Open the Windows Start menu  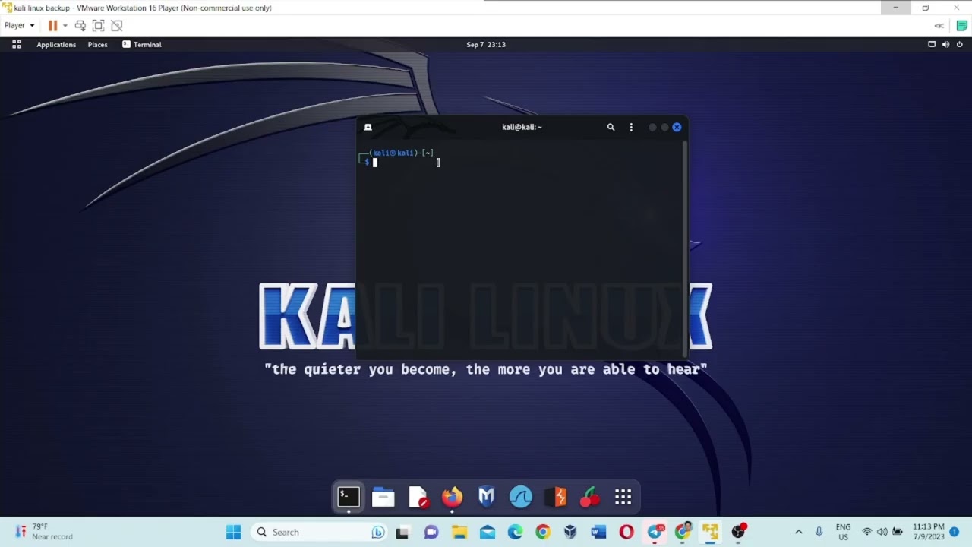click(233, 532)
